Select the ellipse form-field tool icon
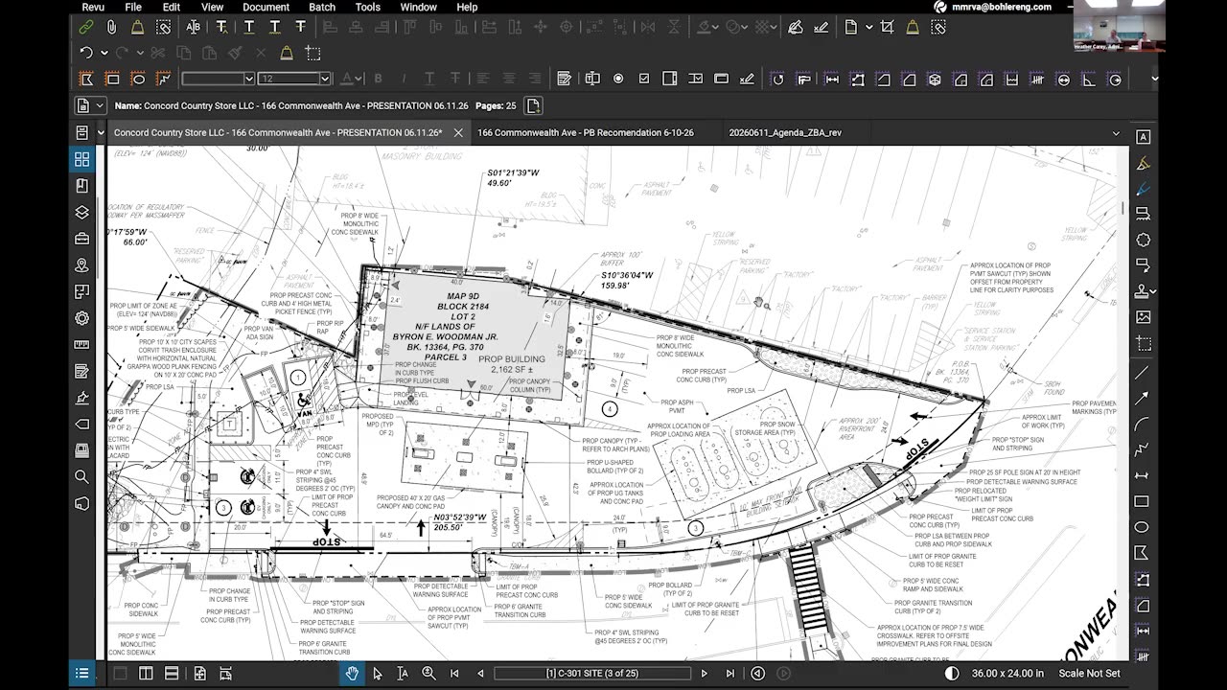This screenshot has height=690, width=1227. pyautogui.click(x=138, y=79)
